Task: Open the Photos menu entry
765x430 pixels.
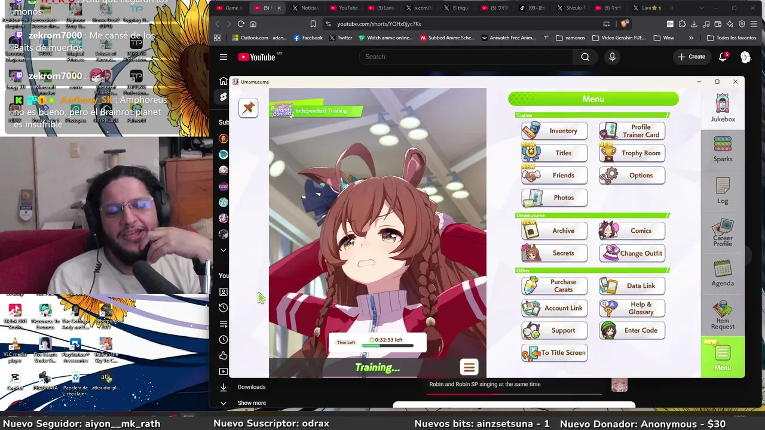Action: tap(555, 198)
